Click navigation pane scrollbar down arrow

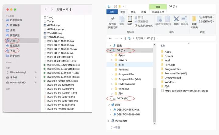[155, 123]
